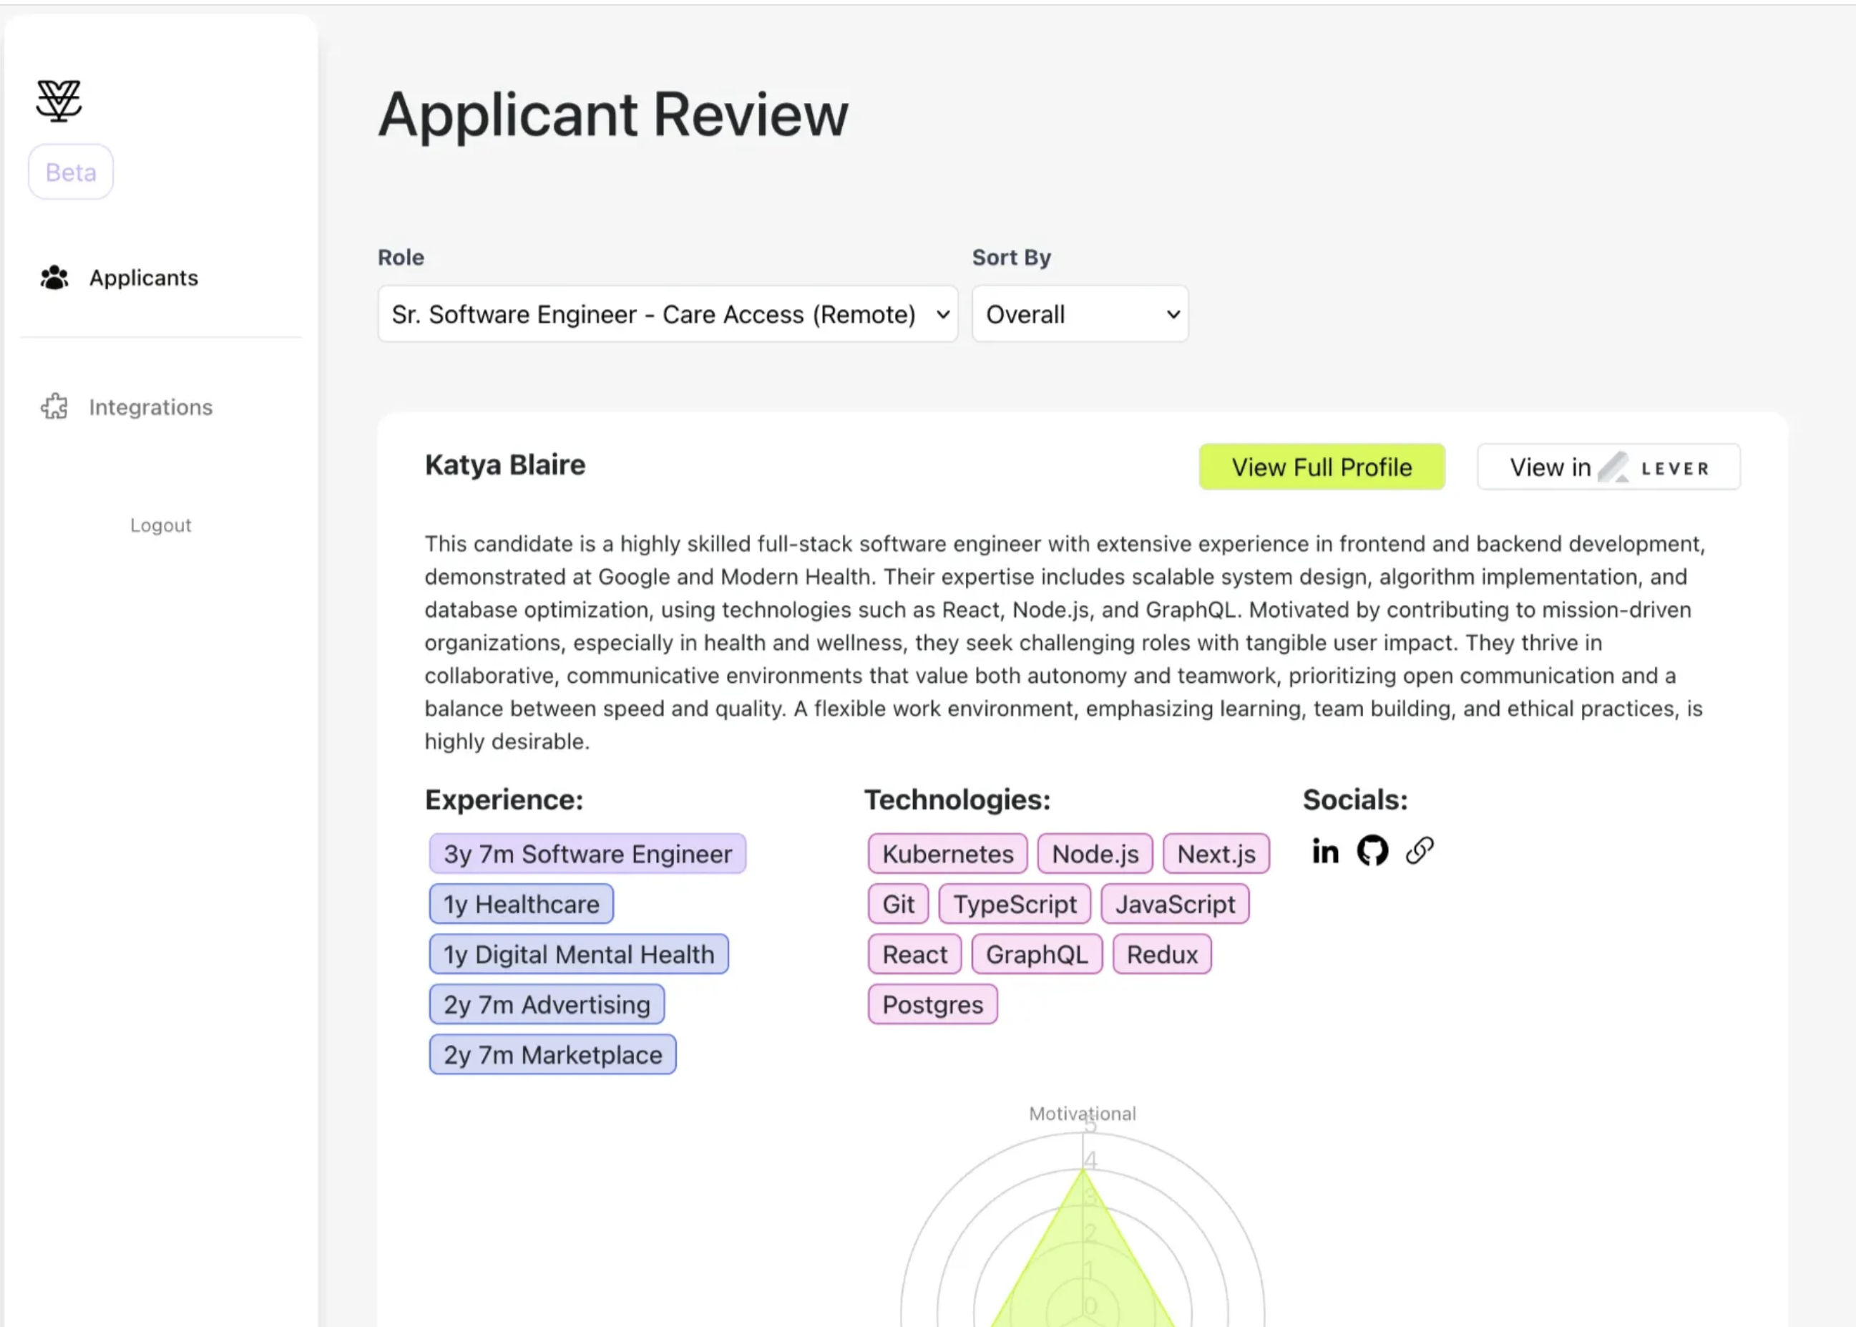Click the Integrations puzzle piece icon
Viewport: 1856px width, 1327px height.
pyautogui.click(x=54, y=406)
